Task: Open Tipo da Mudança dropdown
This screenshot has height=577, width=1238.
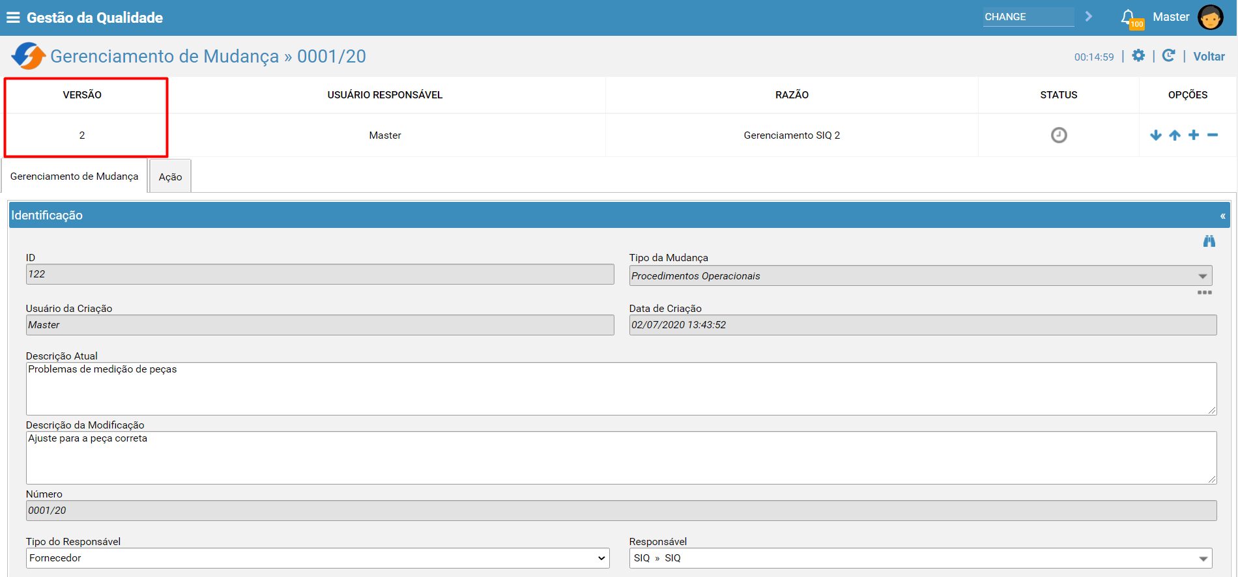Action: coord(921,275)
